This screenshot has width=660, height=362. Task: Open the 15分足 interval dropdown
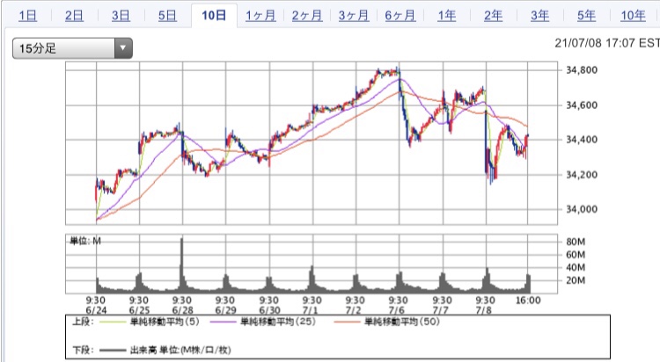click(x=72, y=48)
